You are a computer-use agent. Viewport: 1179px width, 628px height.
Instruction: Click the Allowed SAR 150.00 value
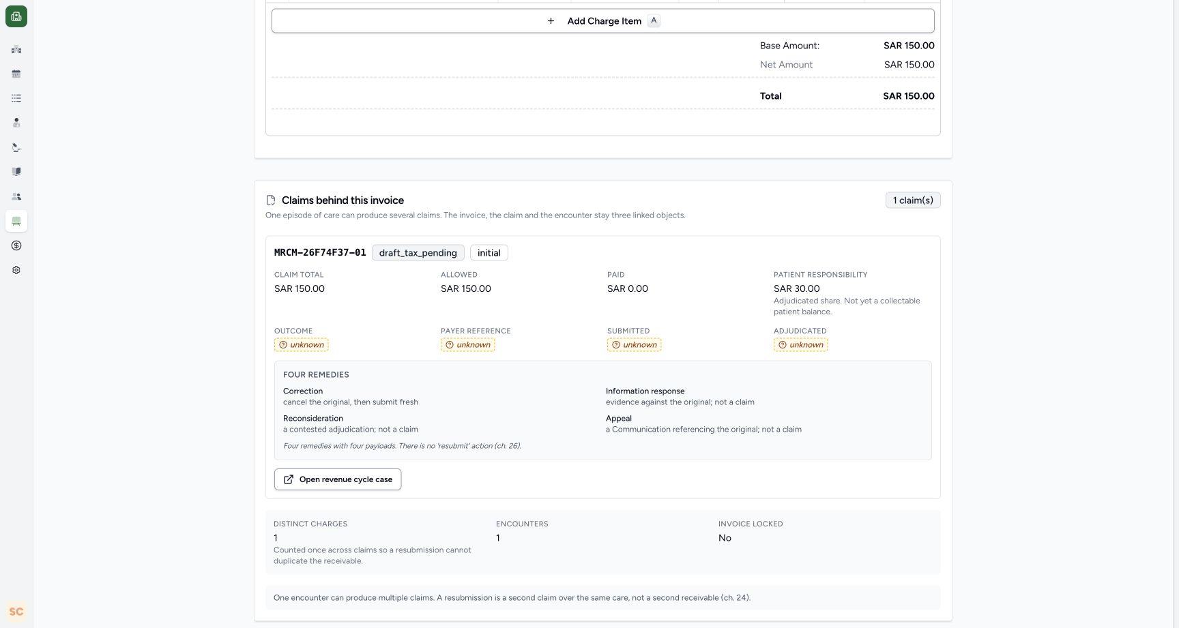[466, 289]
